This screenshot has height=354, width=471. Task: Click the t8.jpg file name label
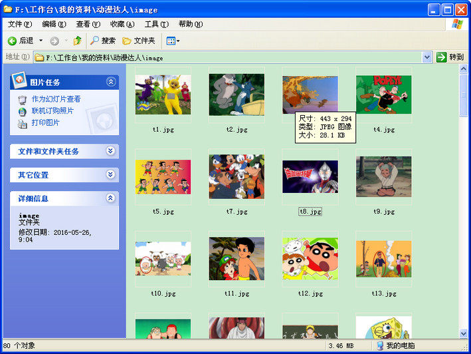pyautogui.click(x=310, y=212)
